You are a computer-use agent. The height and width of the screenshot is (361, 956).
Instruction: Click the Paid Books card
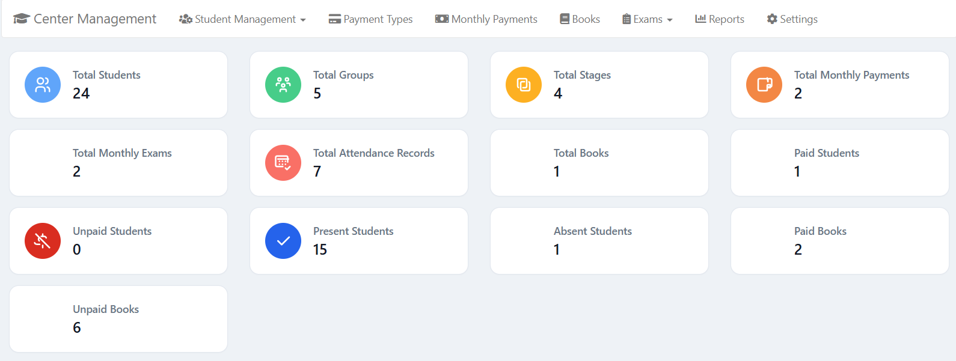(840, 241)
